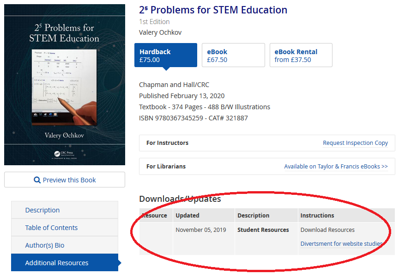Select the Hardback £75.00 format option
399x274 pixels.
pos(166,55)
